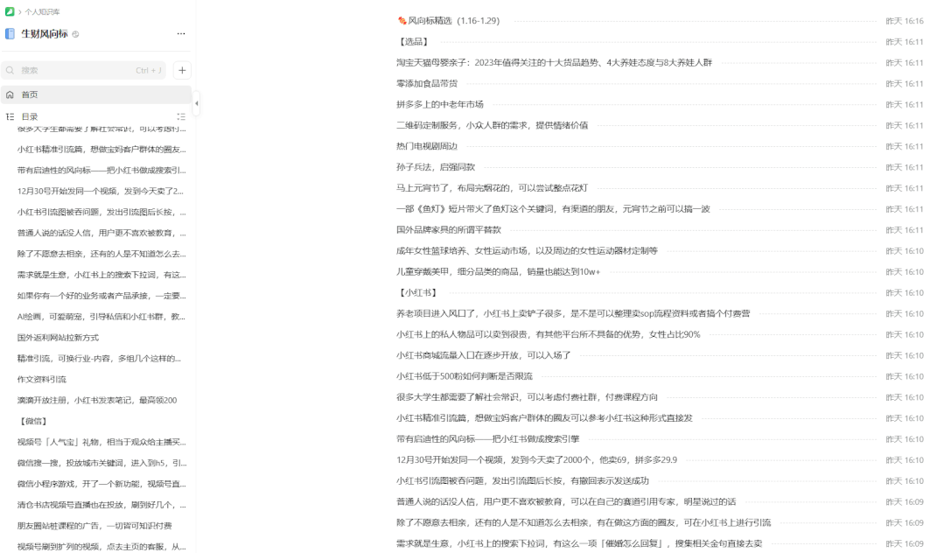Select 普通人说的话没人信 in sidebar tree
Screen dimensions: 944x553
(101, 233)
